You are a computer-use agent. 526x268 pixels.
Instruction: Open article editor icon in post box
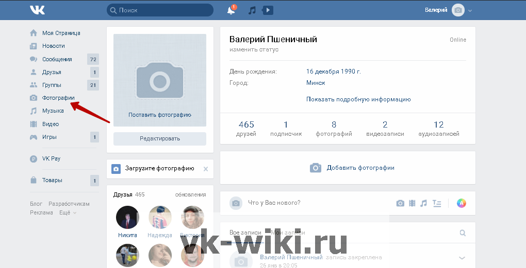coord(437,203)
